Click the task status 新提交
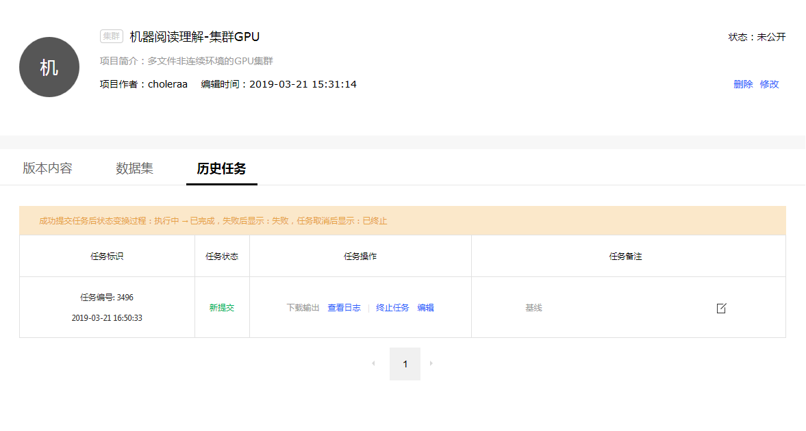Image resolution: width=806 pixels, height=431 pixels. pyautogui.click(x=222, y=308)
